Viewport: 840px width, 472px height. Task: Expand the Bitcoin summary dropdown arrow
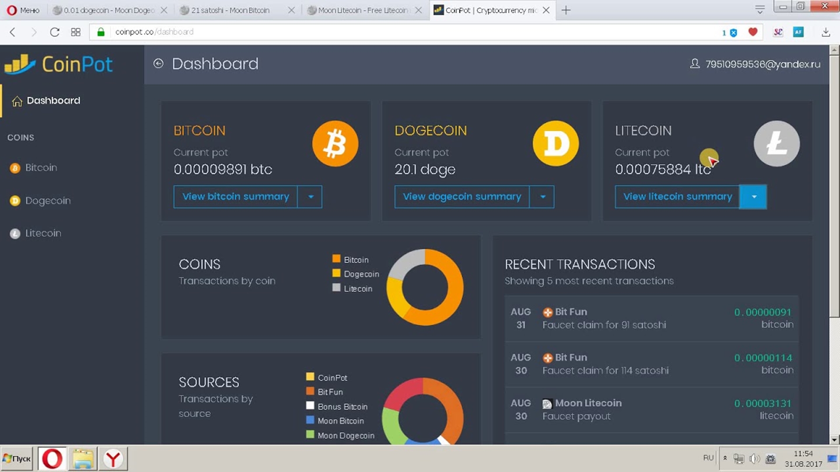[x=310, y=197]
